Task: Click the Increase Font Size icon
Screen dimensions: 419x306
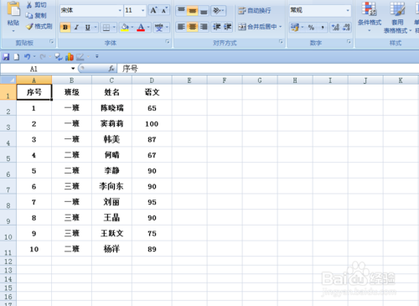Action: click(x=153, y=11)
